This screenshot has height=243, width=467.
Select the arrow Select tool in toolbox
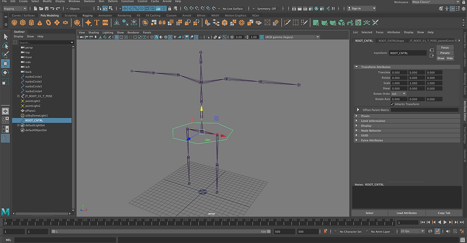(5, 37)
